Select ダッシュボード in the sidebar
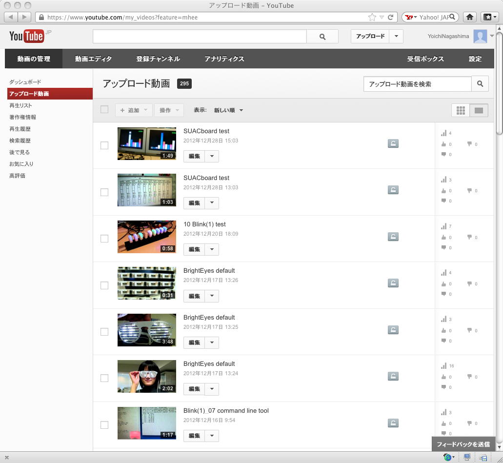 pyautogui.click(x=25, y=82)
